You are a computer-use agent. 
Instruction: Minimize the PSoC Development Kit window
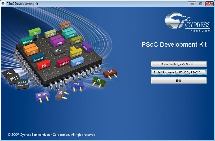[x=192, y=3]
